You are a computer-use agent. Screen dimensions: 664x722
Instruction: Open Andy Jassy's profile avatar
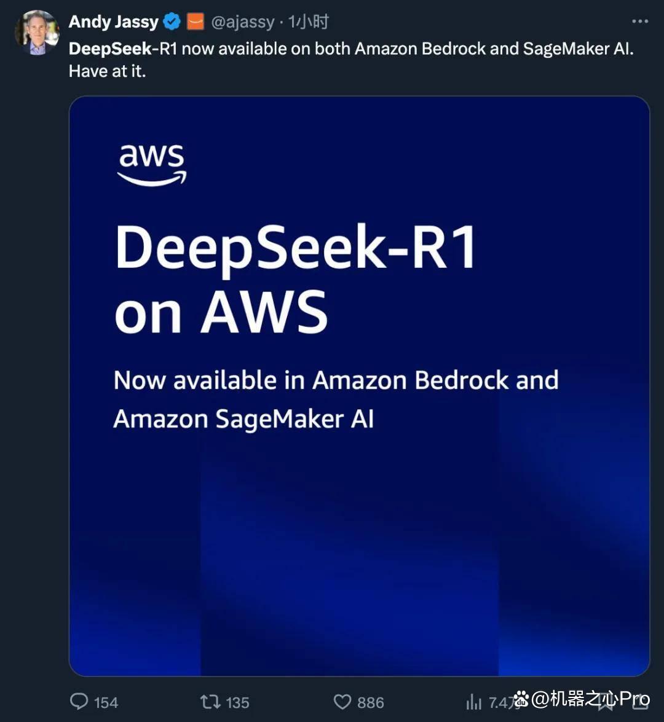(37, 33)
